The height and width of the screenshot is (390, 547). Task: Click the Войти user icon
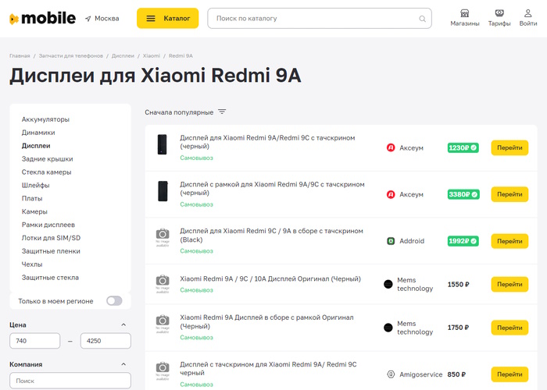(527, 13)
